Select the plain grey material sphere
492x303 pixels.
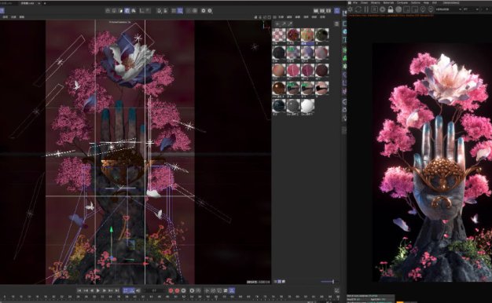(293, 106)
